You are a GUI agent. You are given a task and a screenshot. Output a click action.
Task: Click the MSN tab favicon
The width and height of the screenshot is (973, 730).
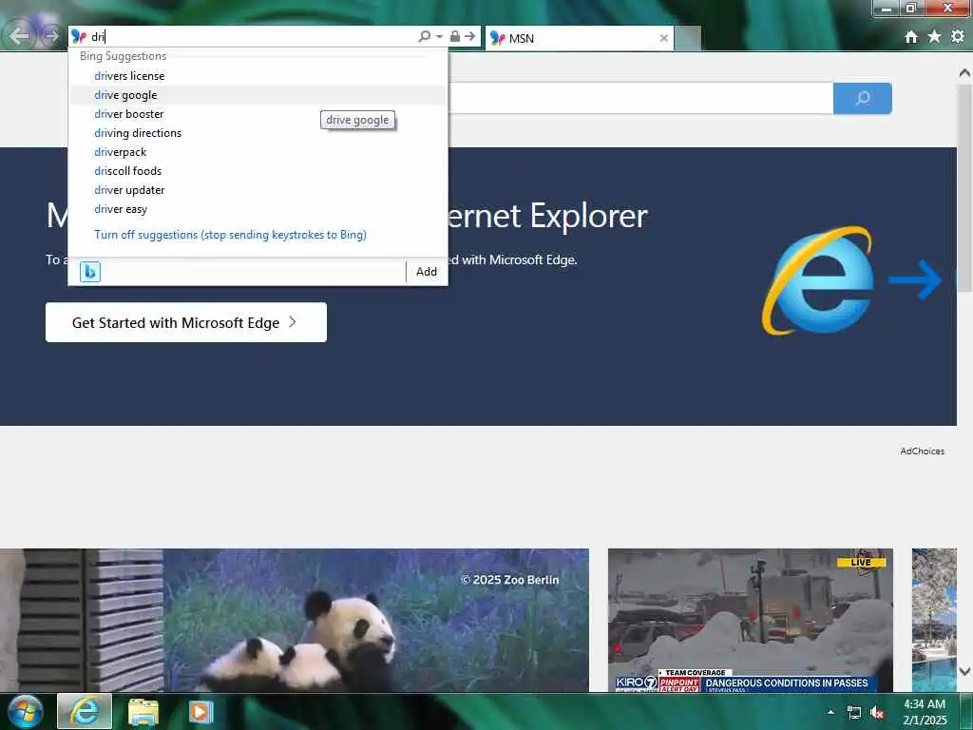tap(498, 38)
